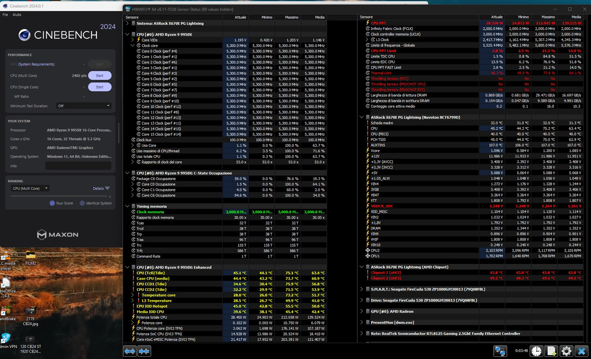Click the Ranking score slider bar
Screen dimensions: 591x359
tap(61, 196)
